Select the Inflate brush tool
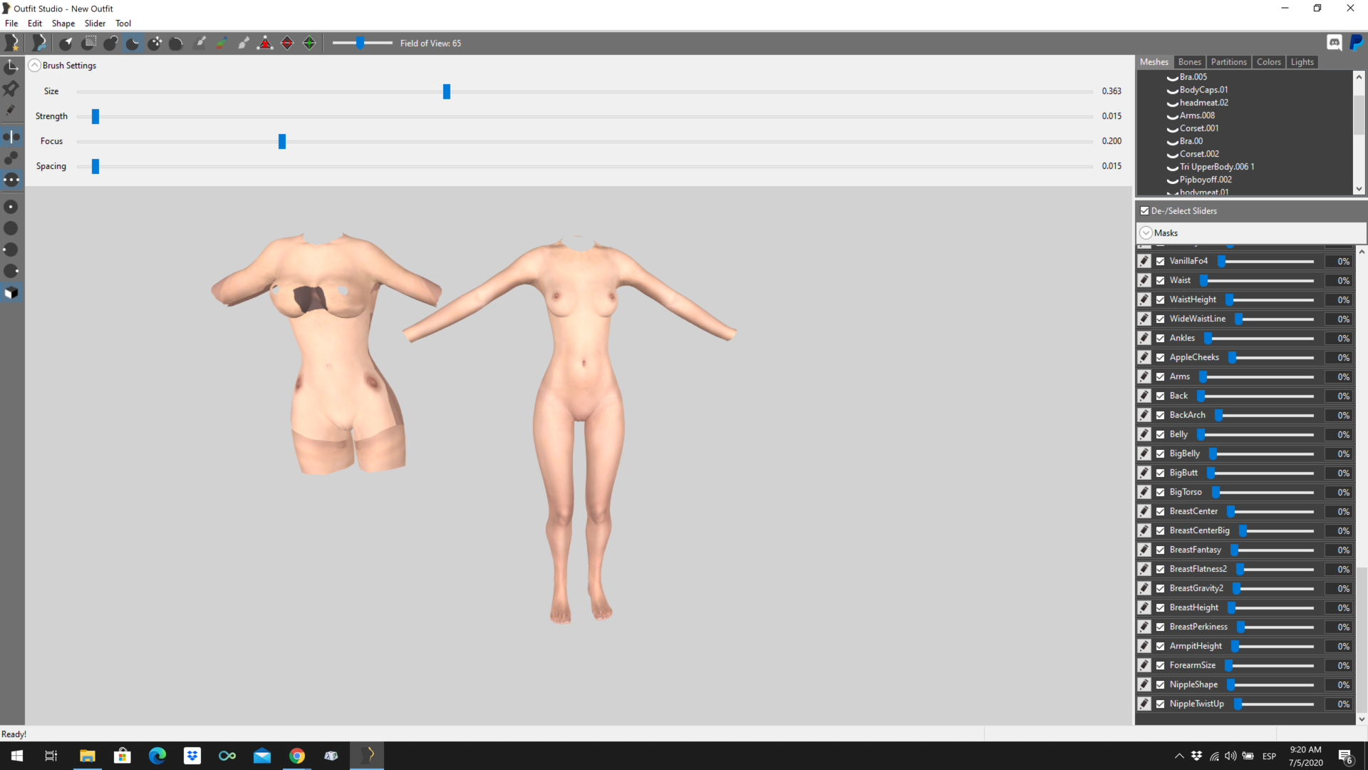Viewport: 1368px width, 770px height. [110, 43]
